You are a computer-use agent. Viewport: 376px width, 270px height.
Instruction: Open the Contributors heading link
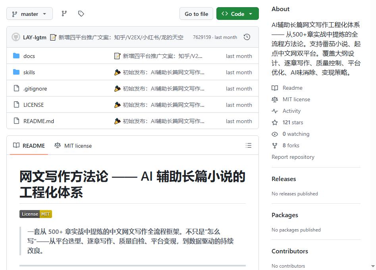pyautogui.click(x=290, y=251)
